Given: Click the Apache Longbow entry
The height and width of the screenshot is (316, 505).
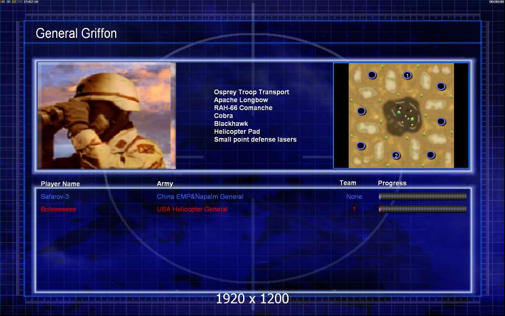Looking at the screenshot, I should pos(241,100).
